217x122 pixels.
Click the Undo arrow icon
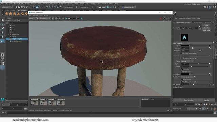(24, 7)
